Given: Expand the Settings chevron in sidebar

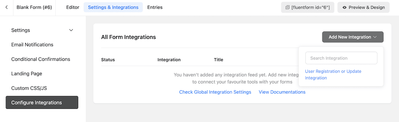Looking at the screenshot, I should click(71, 30).
